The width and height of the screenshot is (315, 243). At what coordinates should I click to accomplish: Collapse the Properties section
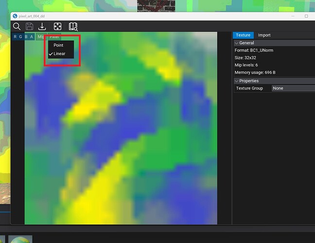point(237,81)
